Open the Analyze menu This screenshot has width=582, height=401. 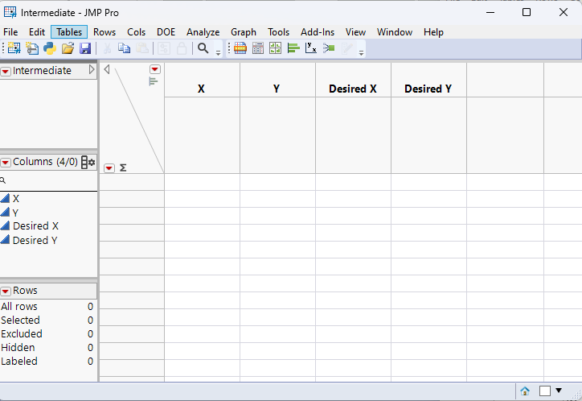click(203, 32)
